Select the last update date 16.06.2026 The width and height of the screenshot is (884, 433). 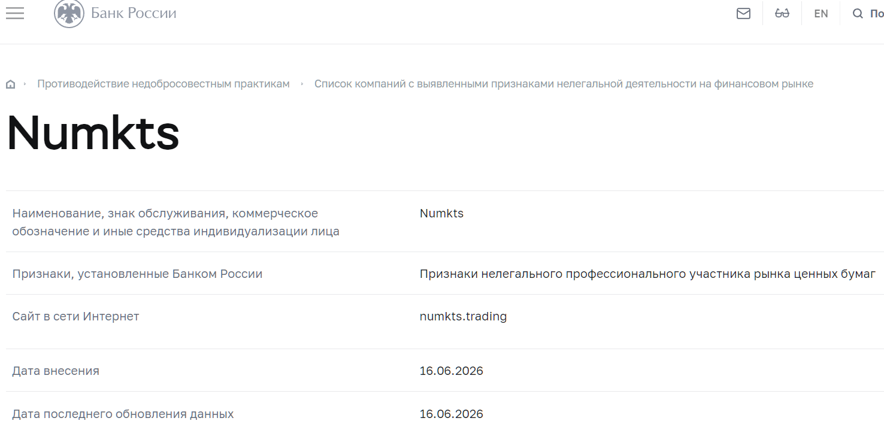(451, 414)
